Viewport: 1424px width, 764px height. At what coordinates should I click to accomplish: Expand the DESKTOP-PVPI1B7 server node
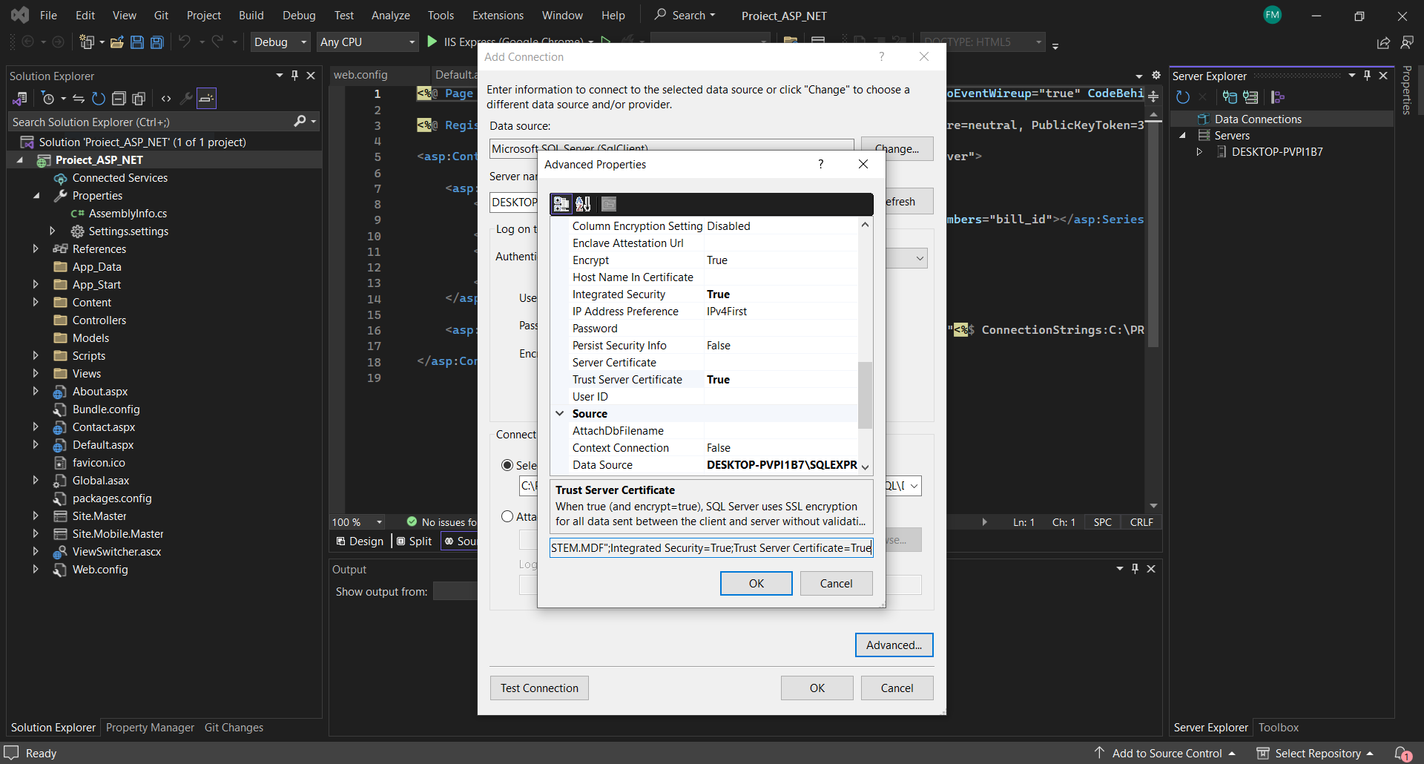click(1199, 152)
